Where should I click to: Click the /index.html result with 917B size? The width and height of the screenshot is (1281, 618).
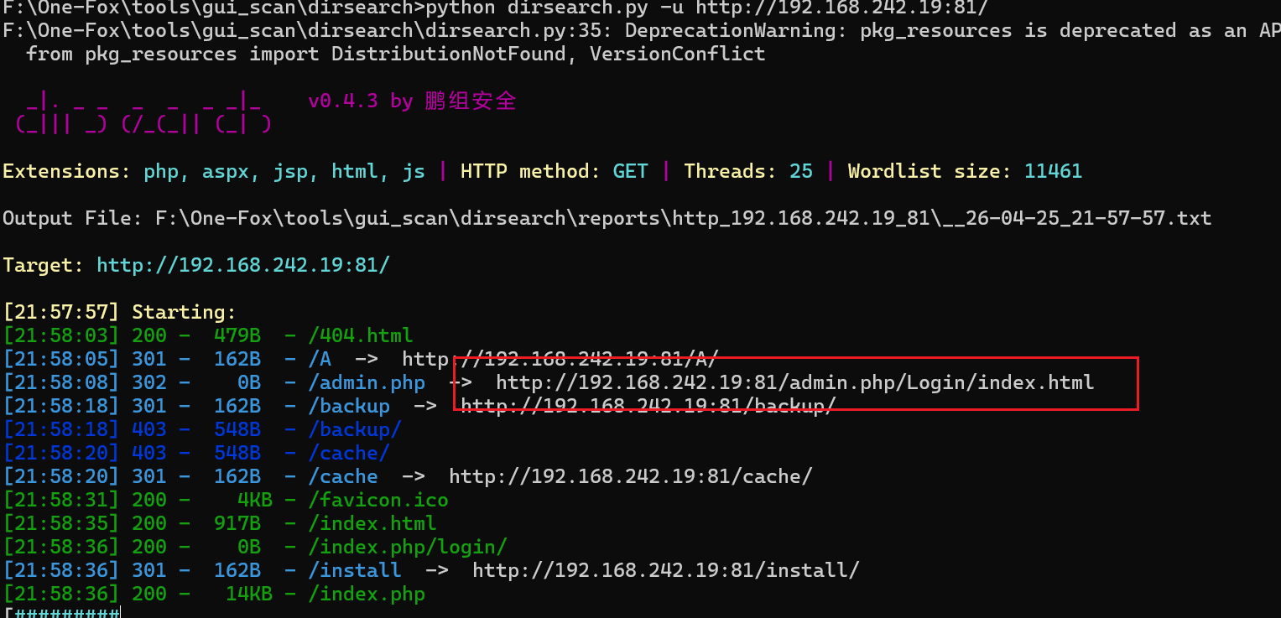pos(372,523)
